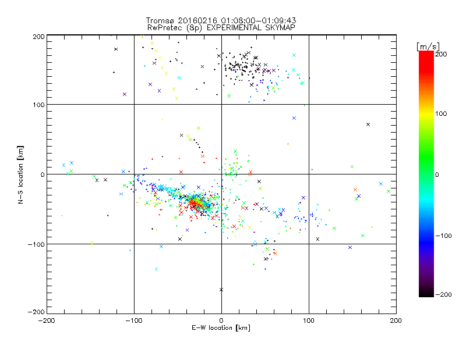The height and width of the screenshot is (349, 466).
Task: Click the colorbar's '0' label
Action: (437, 174)
